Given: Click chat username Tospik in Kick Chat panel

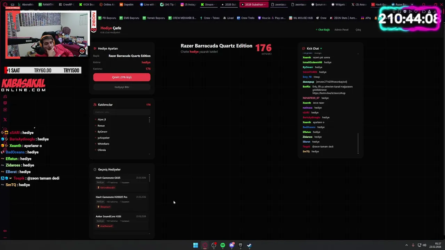Looking at the screenshot, I should pyautogui.click(x=306, y=147).
